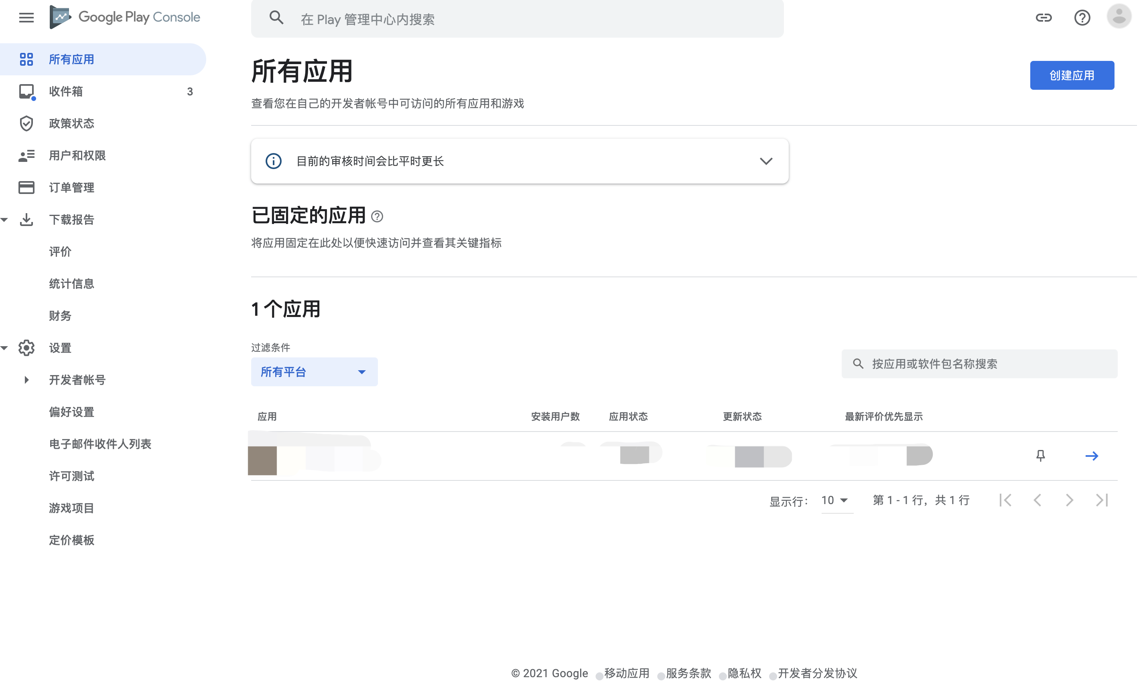
Task: Open the hamburger navigation menu
Action: [x=26, y=18]
